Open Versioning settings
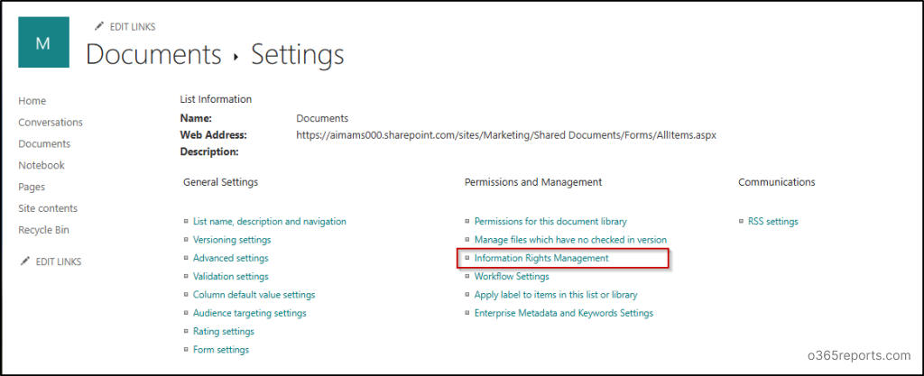Viewport: 924px width, 376px height. coord(232,240)
